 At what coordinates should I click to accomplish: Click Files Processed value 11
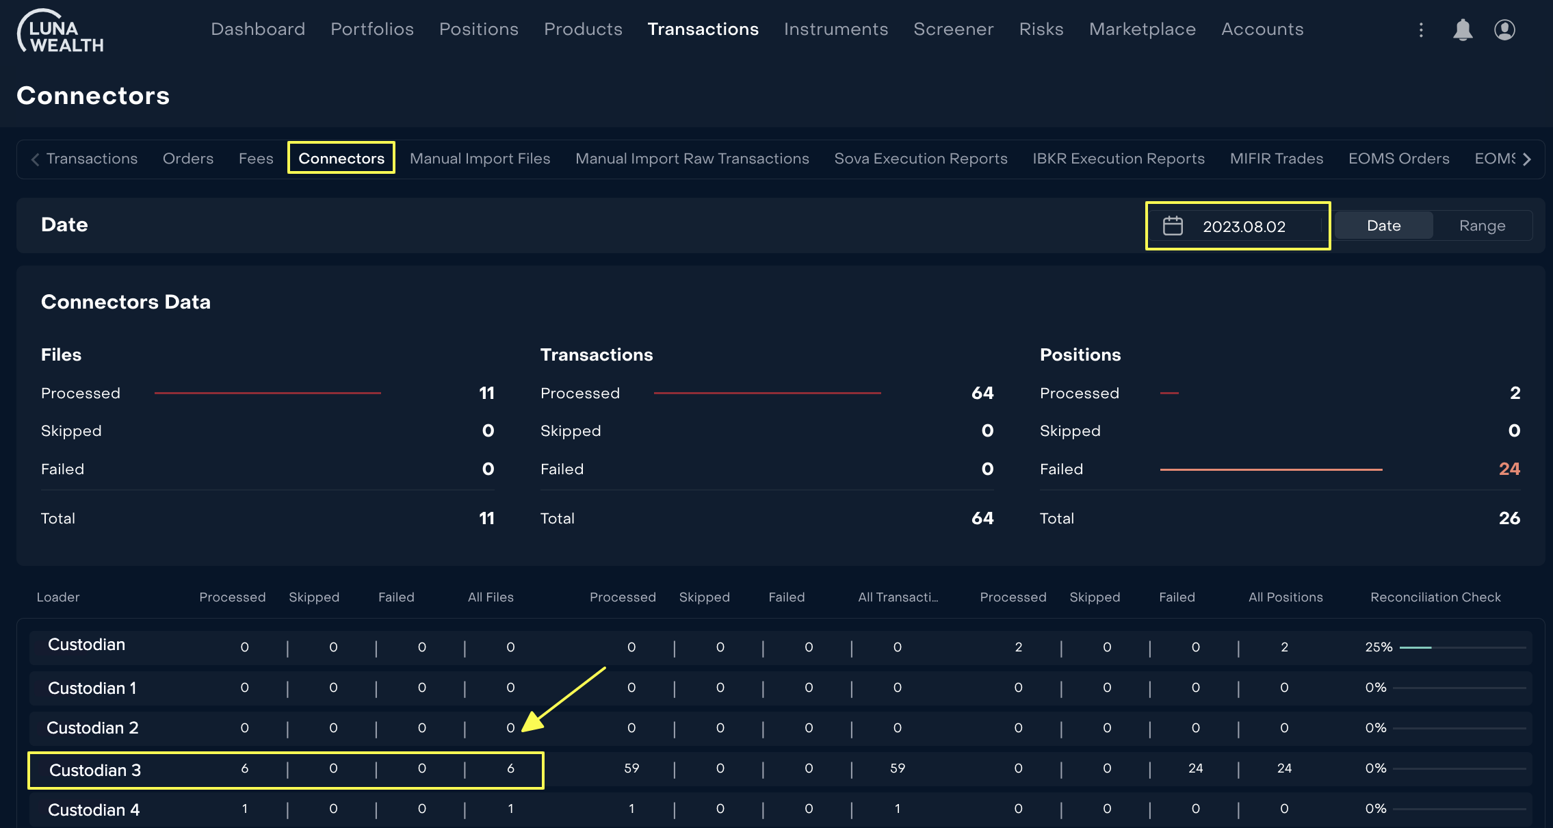[x=486, y=393]
